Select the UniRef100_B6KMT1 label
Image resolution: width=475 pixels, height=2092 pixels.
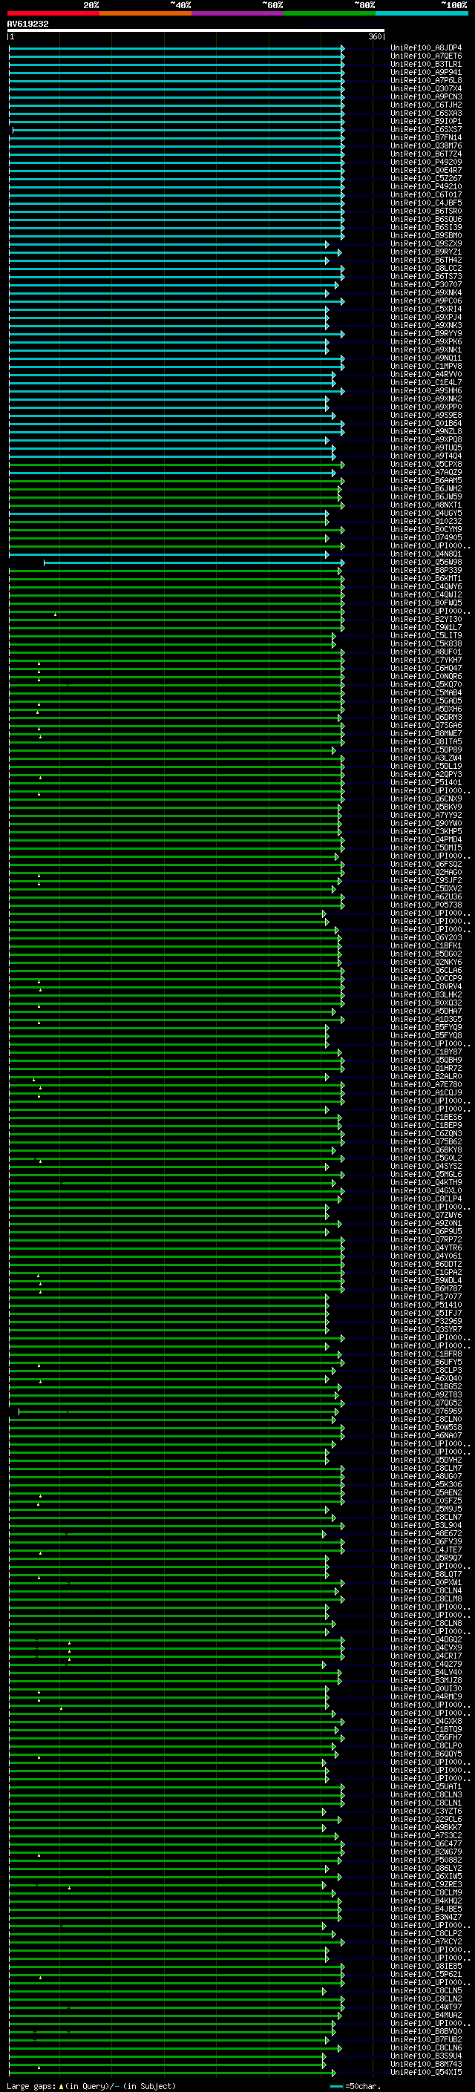click(426, 579)
